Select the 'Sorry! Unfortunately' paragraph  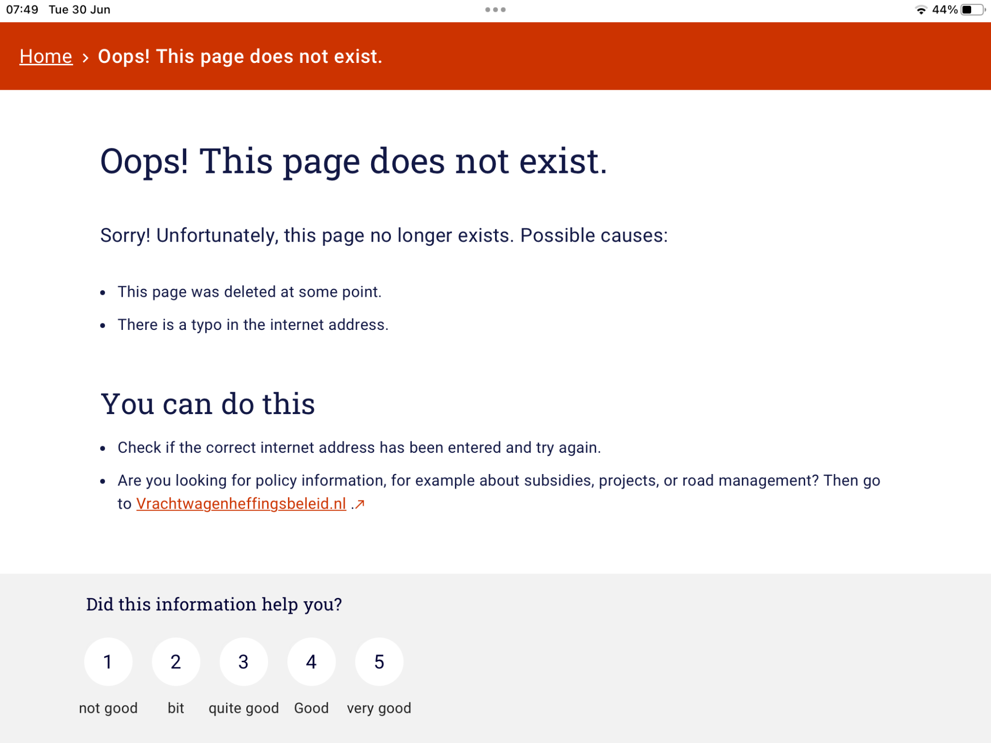[x=384, y=236]
